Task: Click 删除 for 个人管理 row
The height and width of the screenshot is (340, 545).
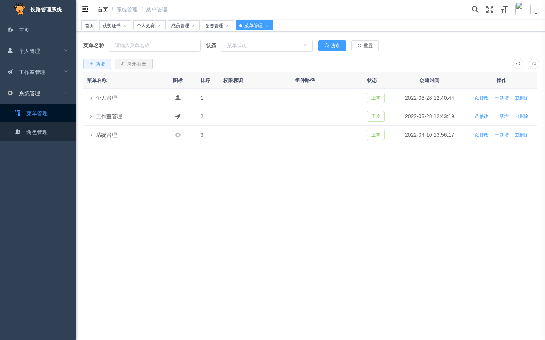Action: pos(521,98)
